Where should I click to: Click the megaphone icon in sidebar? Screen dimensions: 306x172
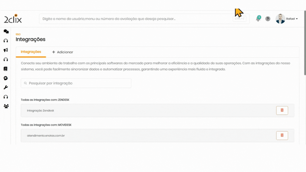6,50
